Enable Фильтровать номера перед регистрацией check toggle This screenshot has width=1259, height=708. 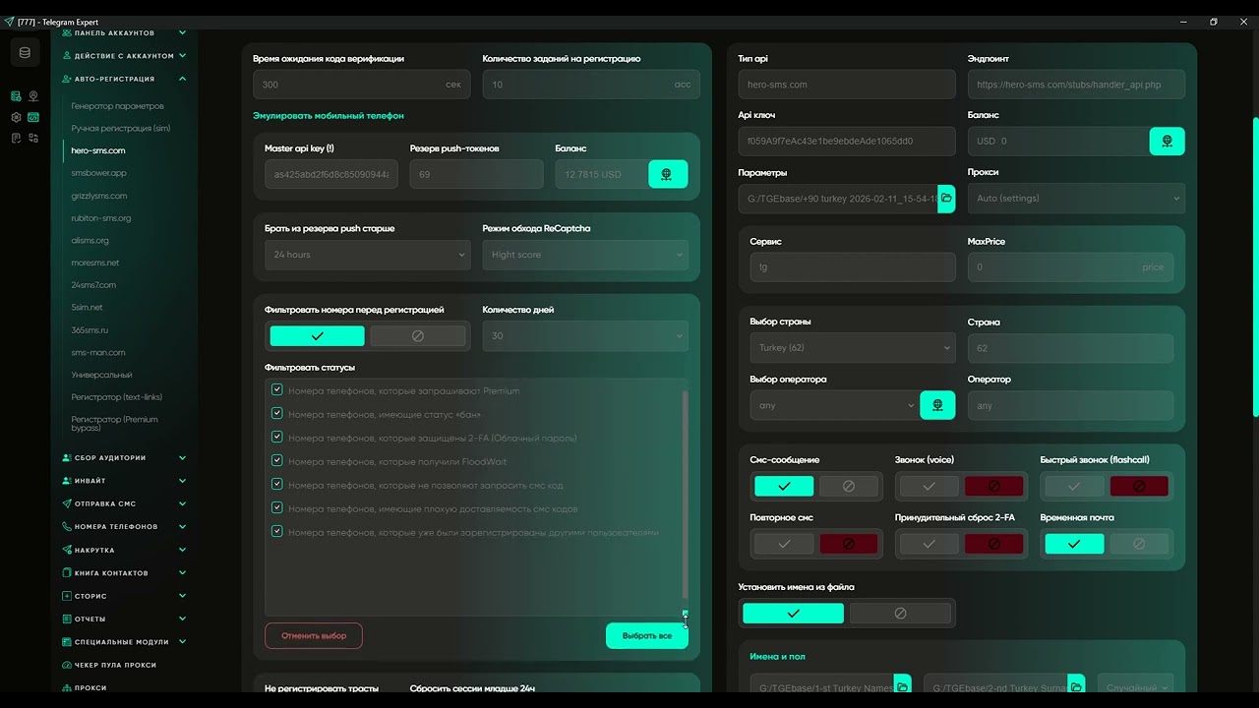click(317, 336)
